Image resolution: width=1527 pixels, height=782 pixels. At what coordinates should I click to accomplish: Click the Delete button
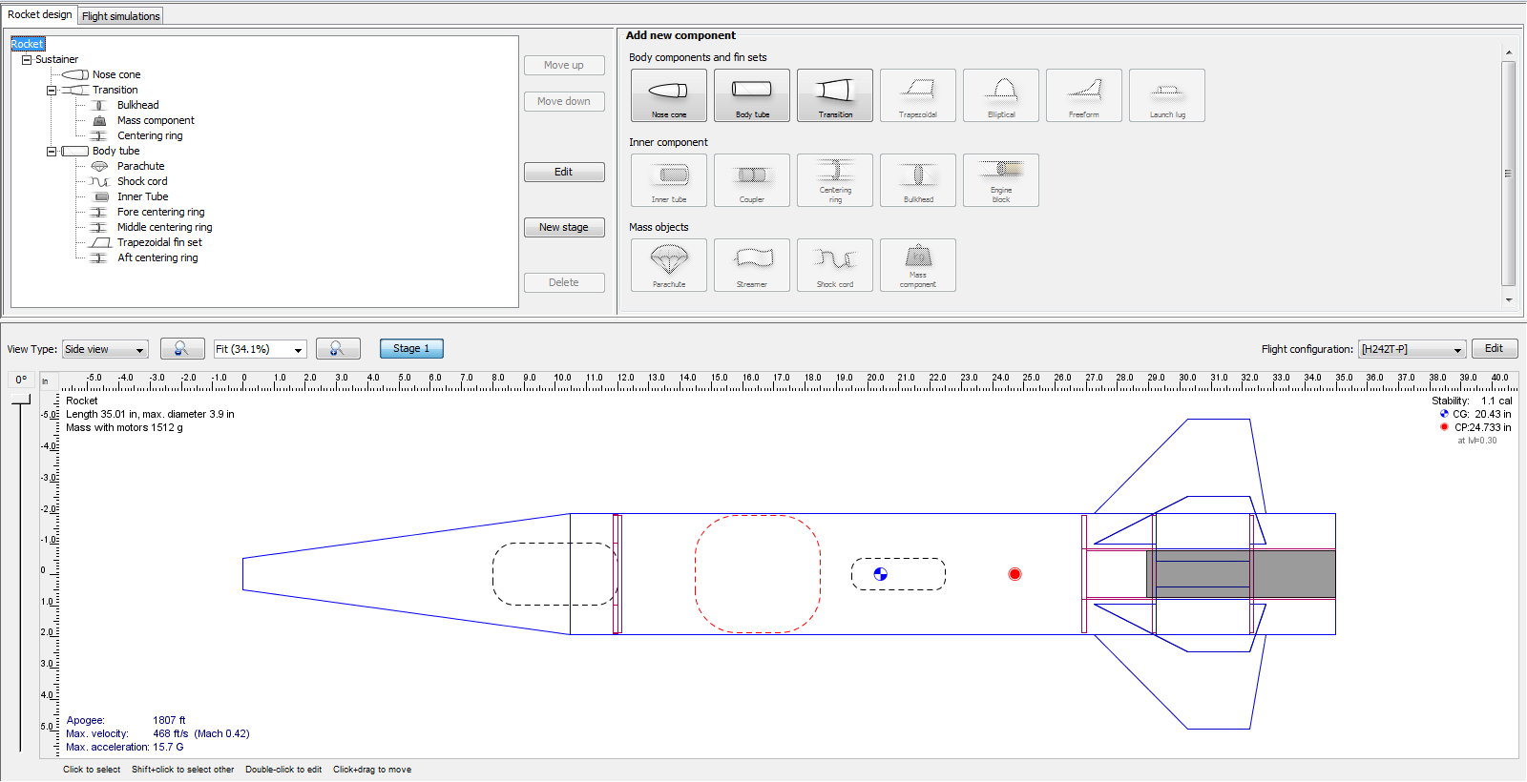pyautogui.click(x=564, y=282)
